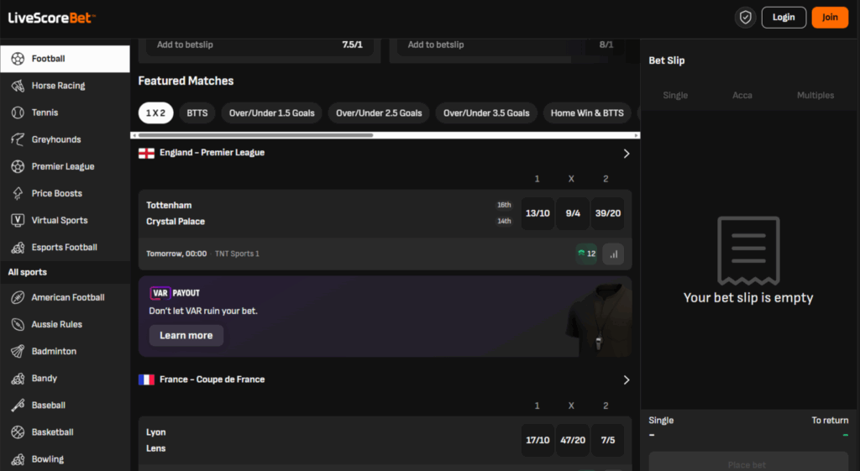This screenshot has height=471, width=860.
Task: Click the green 12 markets badge
Action: (x=586, y=254)
